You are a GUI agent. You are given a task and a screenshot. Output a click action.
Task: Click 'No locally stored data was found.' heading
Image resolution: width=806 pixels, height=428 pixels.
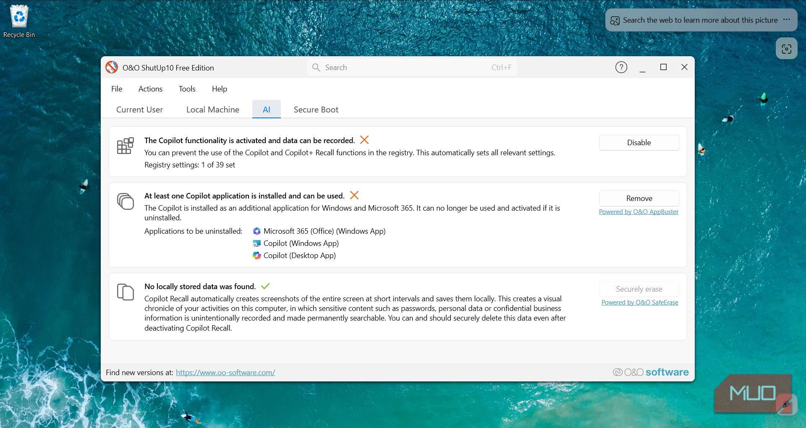200,287
